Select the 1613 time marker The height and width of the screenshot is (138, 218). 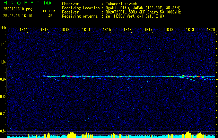pyautogui.click(x=65, y=30)
